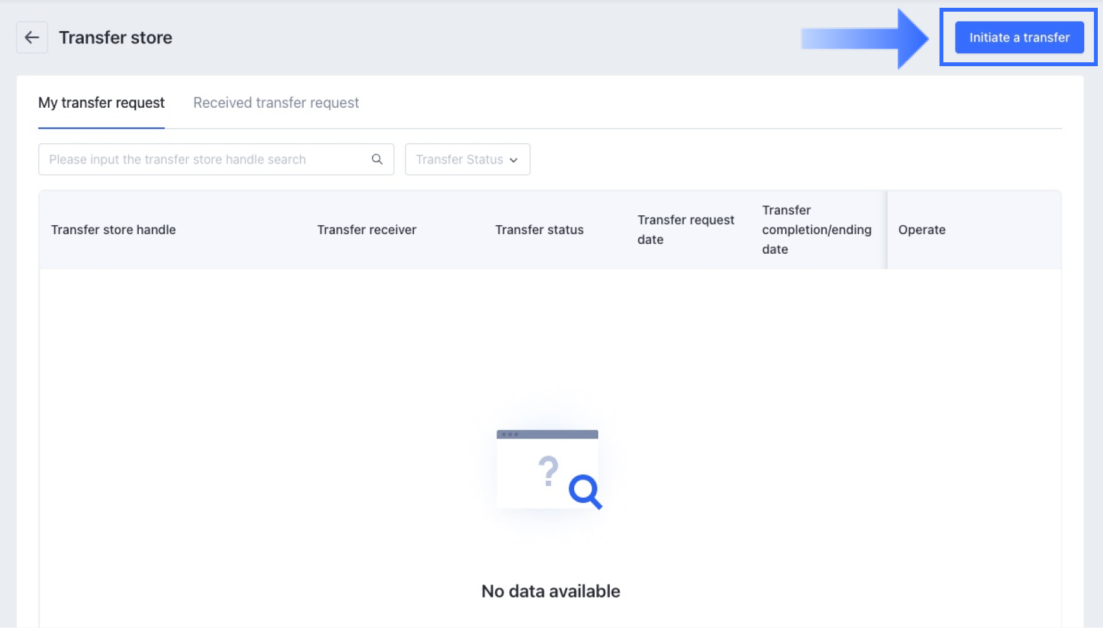Click the Transfer status column header

(x=539, y=230)
